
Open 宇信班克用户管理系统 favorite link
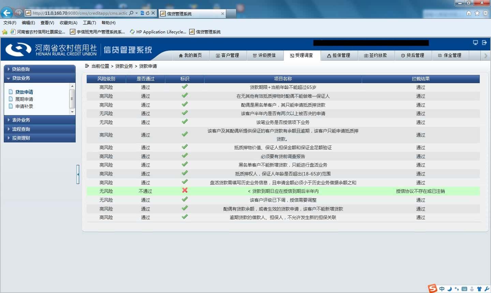coord(98,32)
